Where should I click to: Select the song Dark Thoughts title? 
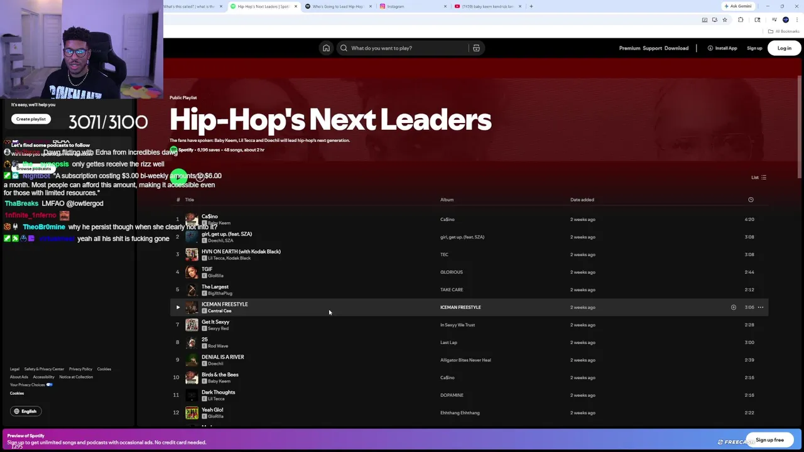point(218,392)
